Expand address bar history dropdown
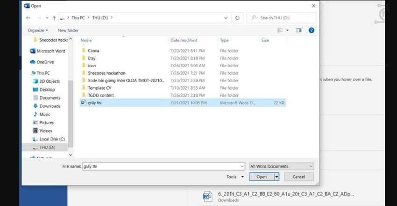Screen dimensions: 397x206 click(x=226, y=18)
